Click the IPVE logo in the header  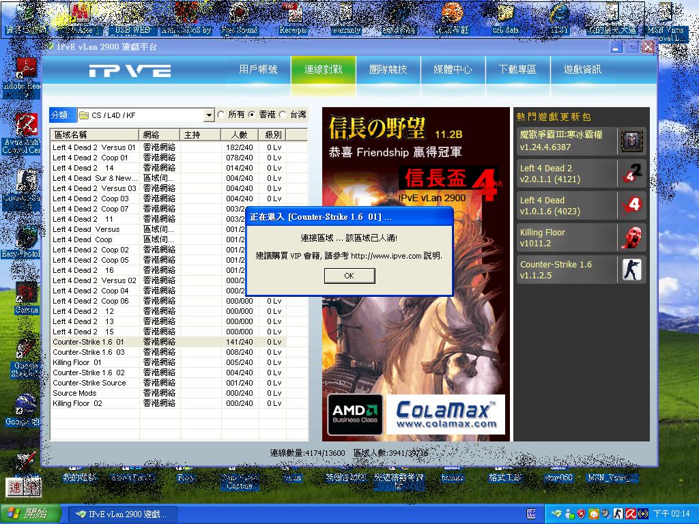(130, 70)
